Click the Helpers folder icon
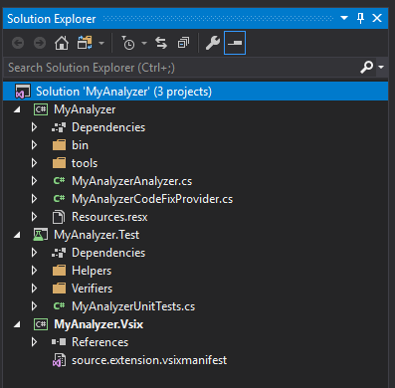 tap(59, 271)
